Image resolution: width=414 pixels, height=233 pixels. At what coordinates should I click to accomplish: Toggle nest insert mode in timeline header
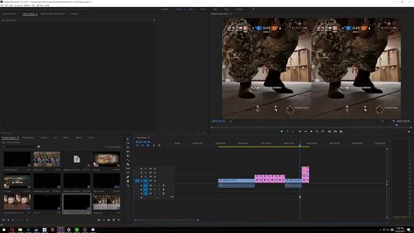tap(137, 146)
